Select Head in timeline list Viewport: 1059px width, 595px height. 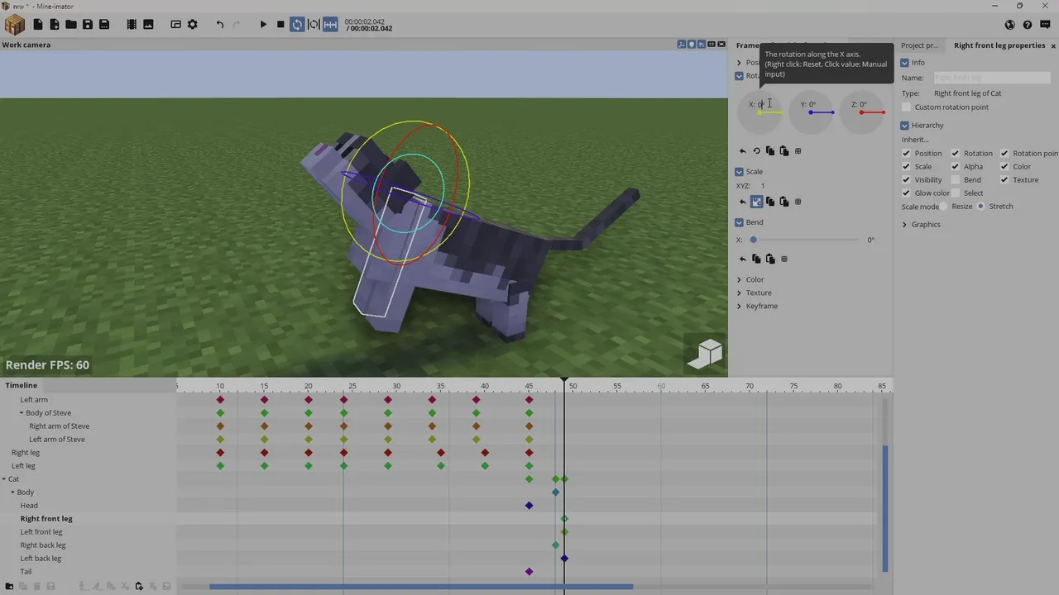[x=29, y=506]
